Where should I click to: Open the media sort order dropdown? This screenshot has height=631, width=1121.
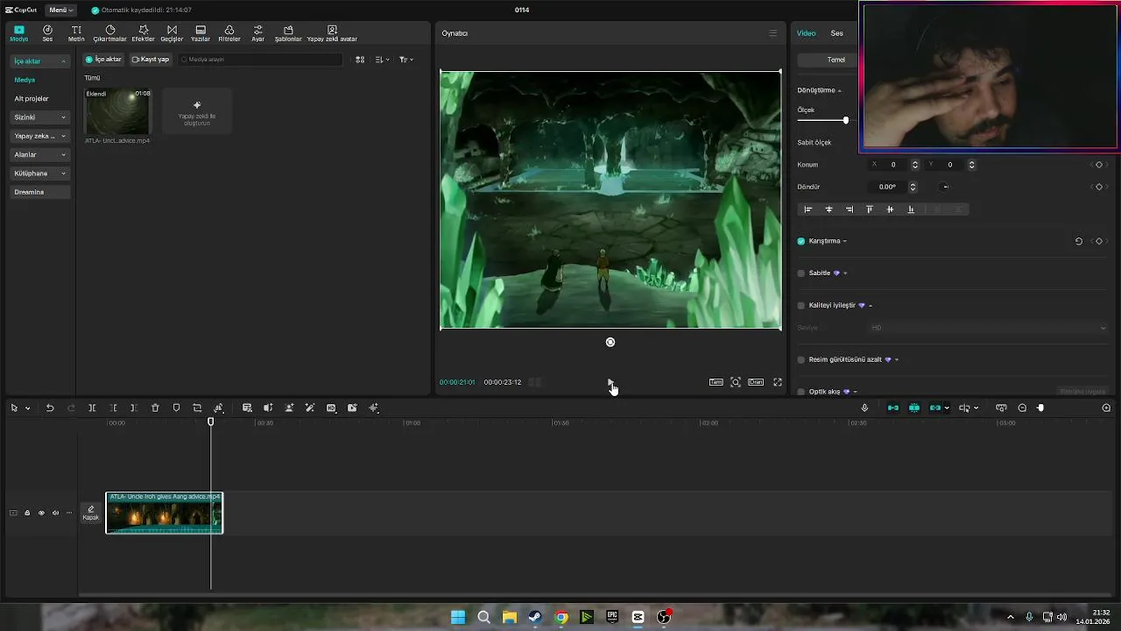[382, 60]
